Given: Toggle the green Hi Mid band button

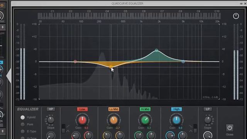Looking at the screenshot, I should 145,109.
